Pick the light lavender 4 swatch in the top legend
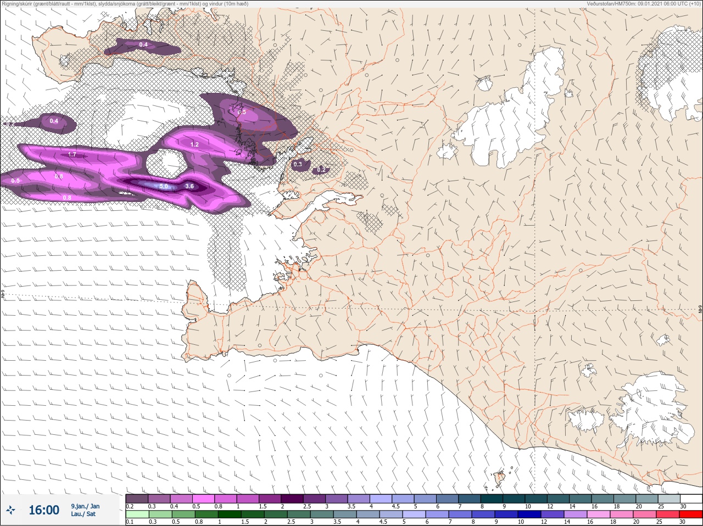 click(x=381, y=499)
